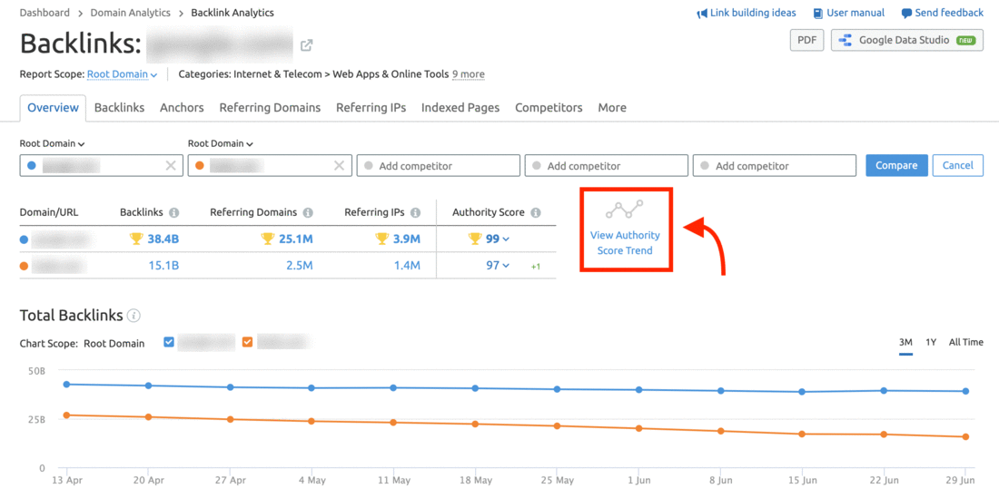
Task: Click blue line data point at 4 May
Action: [x=312, y=388]
